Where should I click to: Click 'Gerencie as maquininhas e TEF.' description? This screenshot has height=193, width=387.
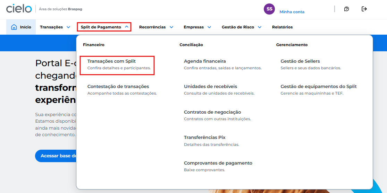312,94
